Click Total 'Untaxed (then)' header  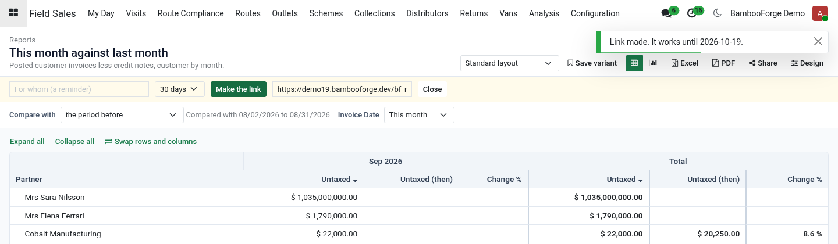(713, 180)
